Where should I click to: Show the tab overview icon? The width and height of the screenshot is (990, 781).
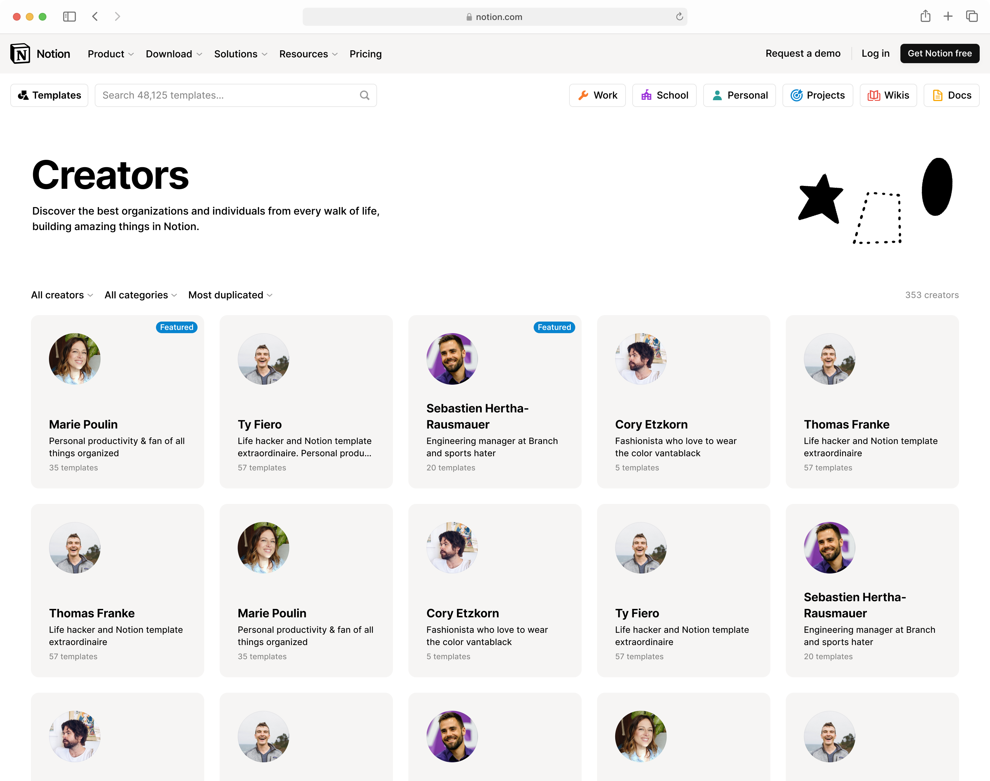tap(972, 16)
